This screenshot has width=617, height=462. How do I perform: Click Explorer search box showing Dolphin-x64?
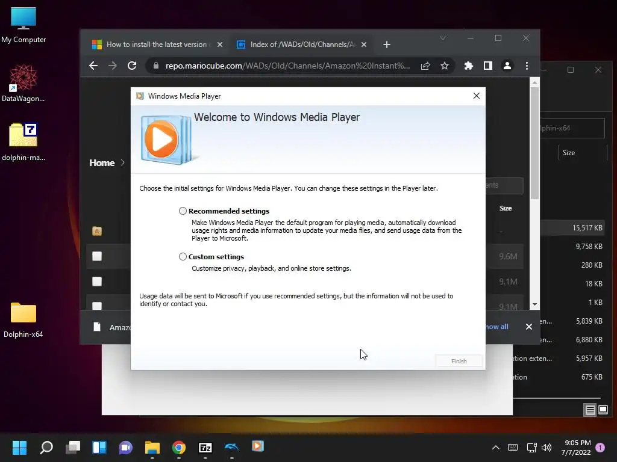click(572, 128)
